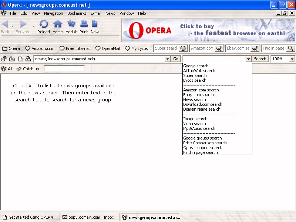List All news groups
This screenshot has width=296, height=222.
coord(7,69)
